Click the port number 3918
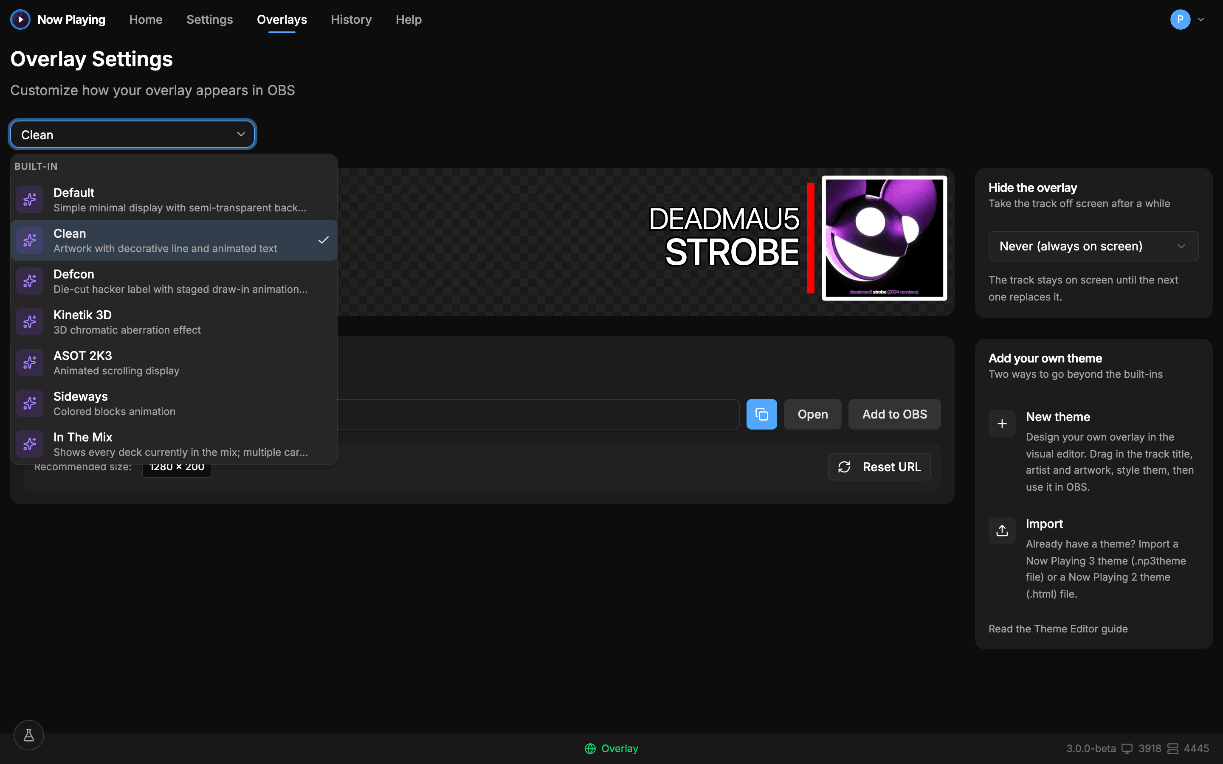Viewport: 1223px width, 764px height. (x=1150, y=748)
